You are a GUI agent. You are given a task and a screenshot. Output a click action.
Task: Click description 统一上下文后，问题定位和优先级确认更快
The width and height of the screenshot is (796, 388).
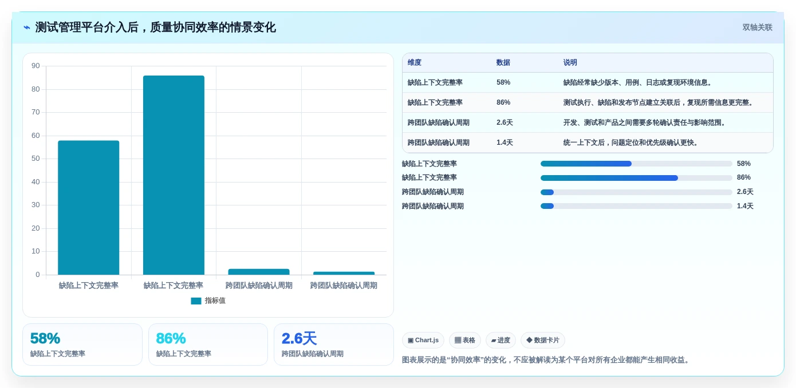coord(632,142)
